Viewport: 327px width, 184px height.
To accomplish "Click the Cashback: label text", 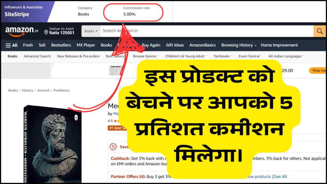I will pyautogui.click(x=120, y=158).
